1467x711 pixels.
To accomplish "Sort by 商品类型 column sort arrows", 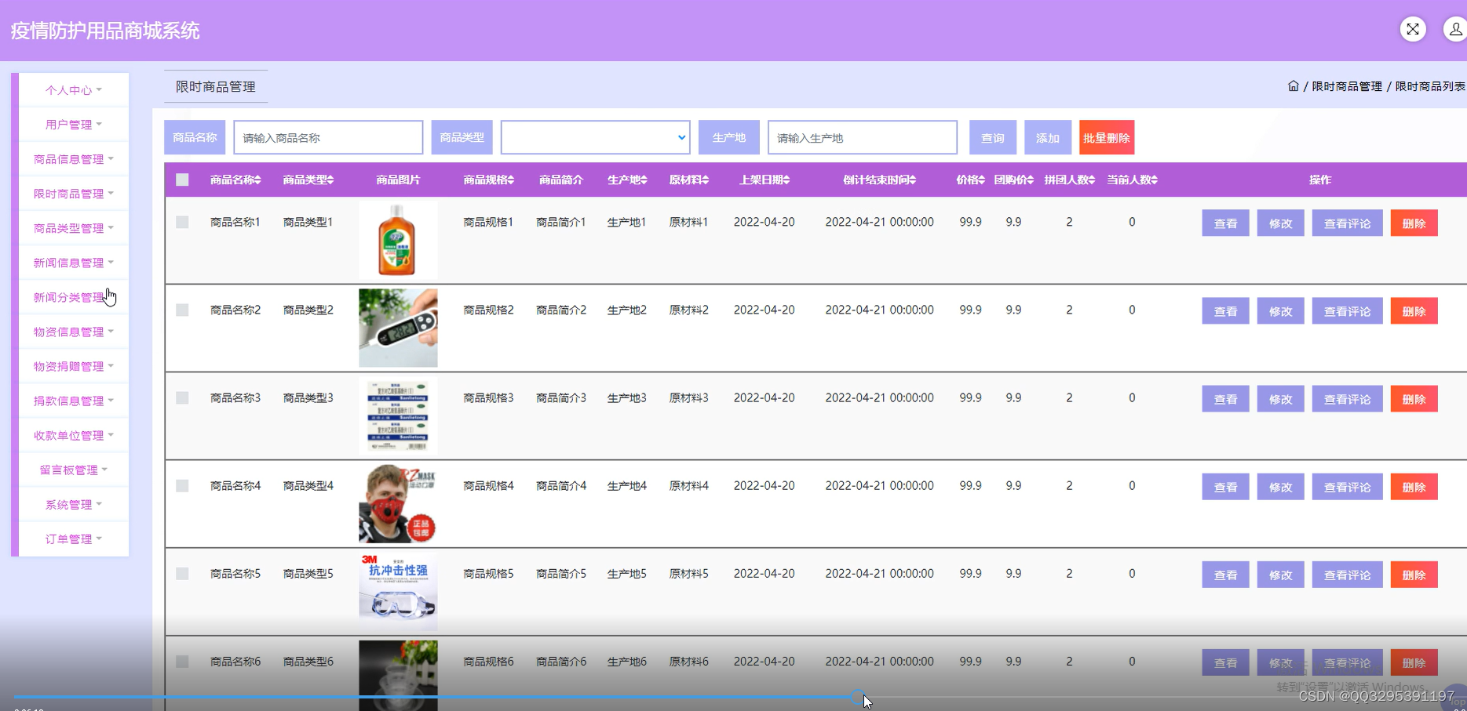I will point(330,180).
